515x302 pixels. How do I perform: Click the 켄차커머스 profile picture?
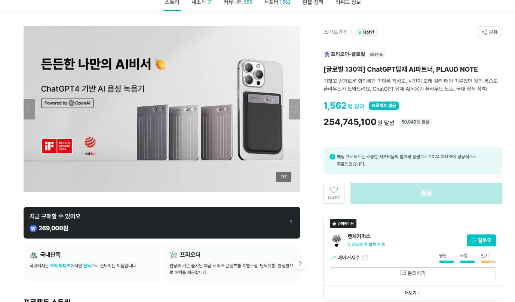336,240
